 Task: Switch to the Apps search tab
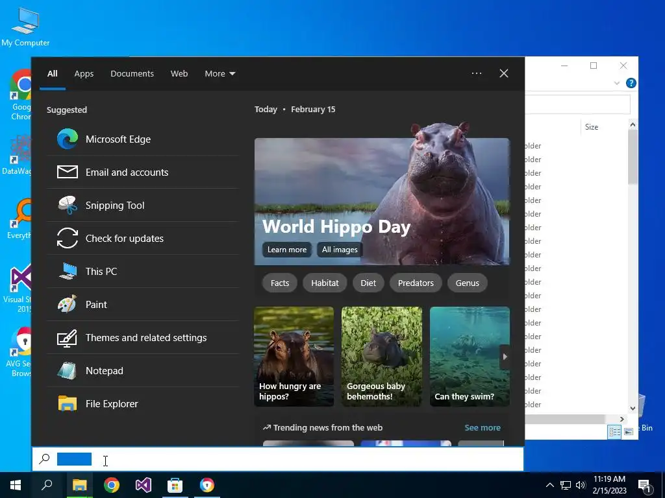(84, 73)
